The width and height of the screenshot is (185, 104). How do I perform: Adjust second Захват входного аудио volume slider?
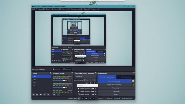coord(59,88)
